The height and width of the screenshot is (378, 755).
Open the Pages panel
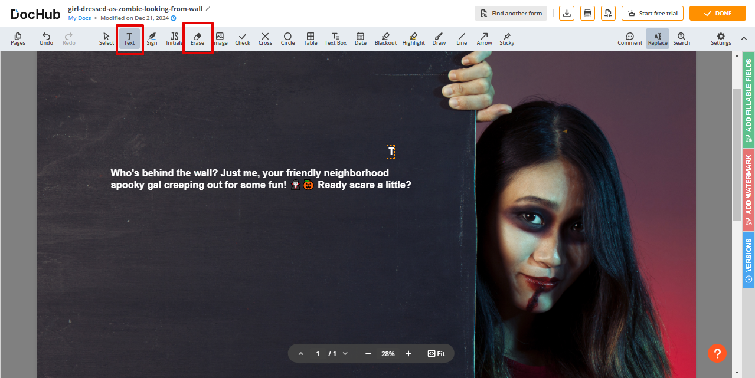point(18,39)
